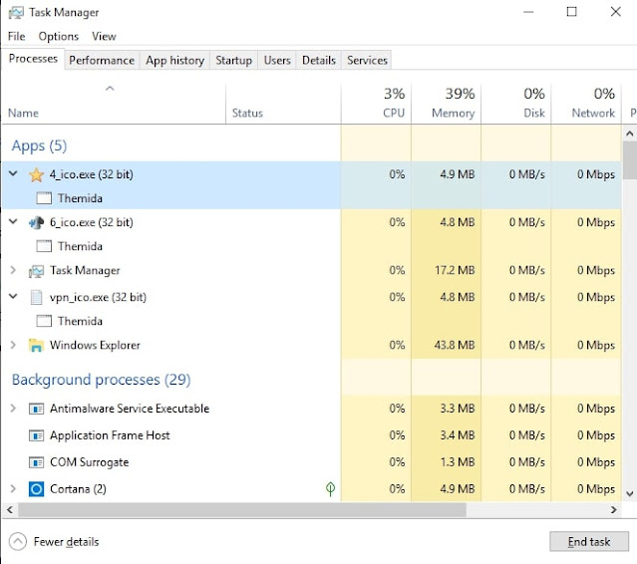This screenshot has height=564, width=637.
Task: Click the vertical scrollbar thumb
Action: (630, 160)
